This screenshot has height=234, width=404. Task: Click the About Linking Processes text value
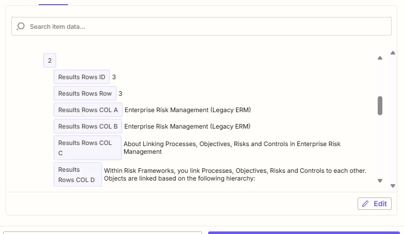click(232, 148)
